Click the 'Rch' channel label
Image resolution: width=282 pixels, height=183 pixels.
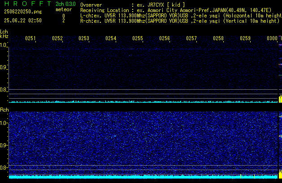[x=4, y=110]
